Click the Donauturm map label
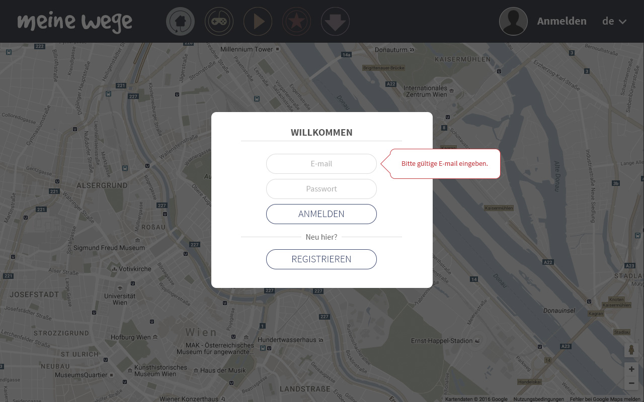 coord(391,50)
